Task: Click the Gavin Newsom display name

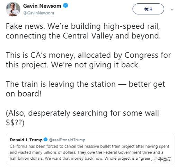Action: pyautogui.click(x=42, y=6)
